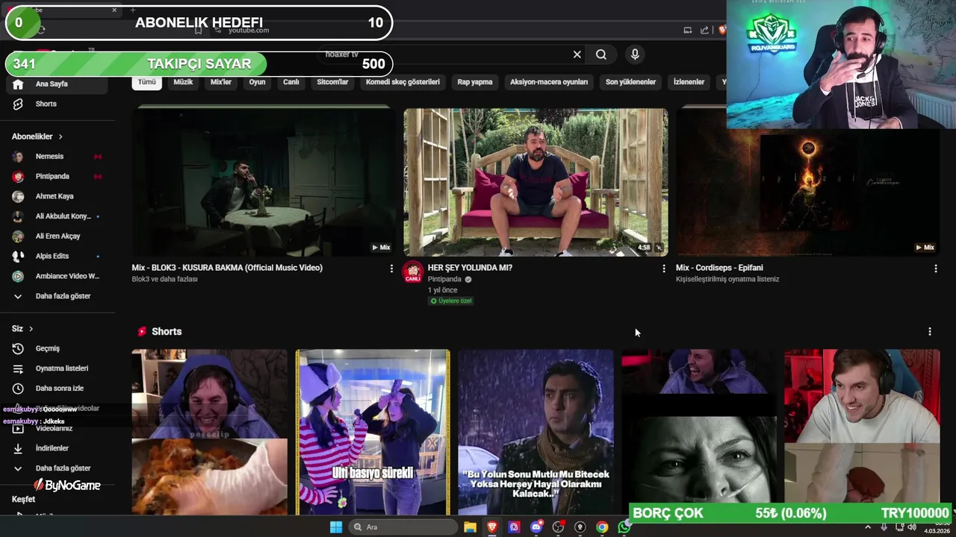The width and height of the screenshot is (956, 537).
Task: Select the Tümü filter chip
Action: tap(146, 82)
